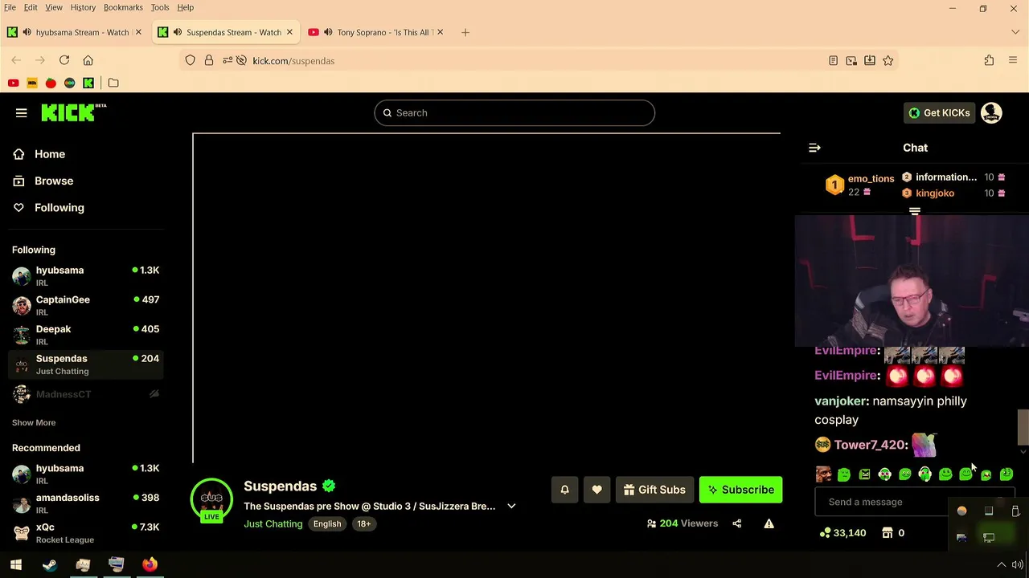
Task: Mute the hyubsama Stream tab audio
Action: 27,32
